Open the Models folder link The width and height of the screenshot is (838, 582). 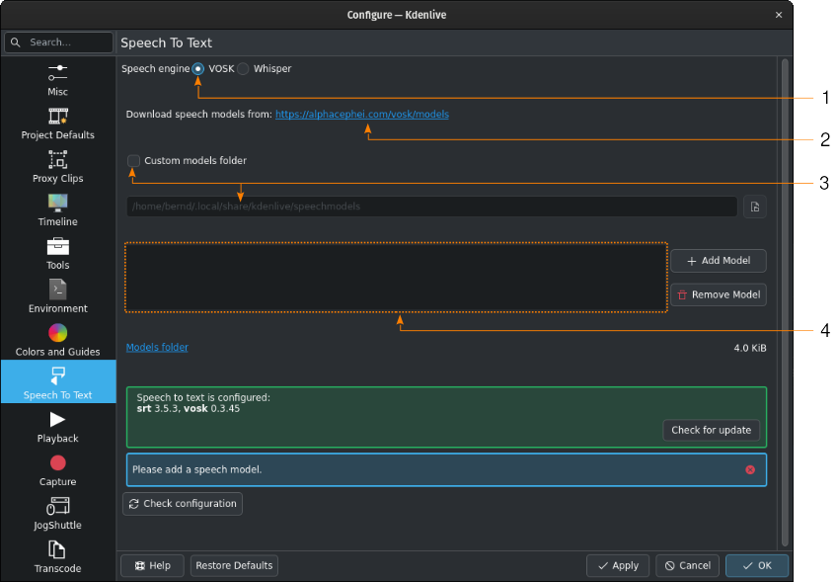[157, 347]
